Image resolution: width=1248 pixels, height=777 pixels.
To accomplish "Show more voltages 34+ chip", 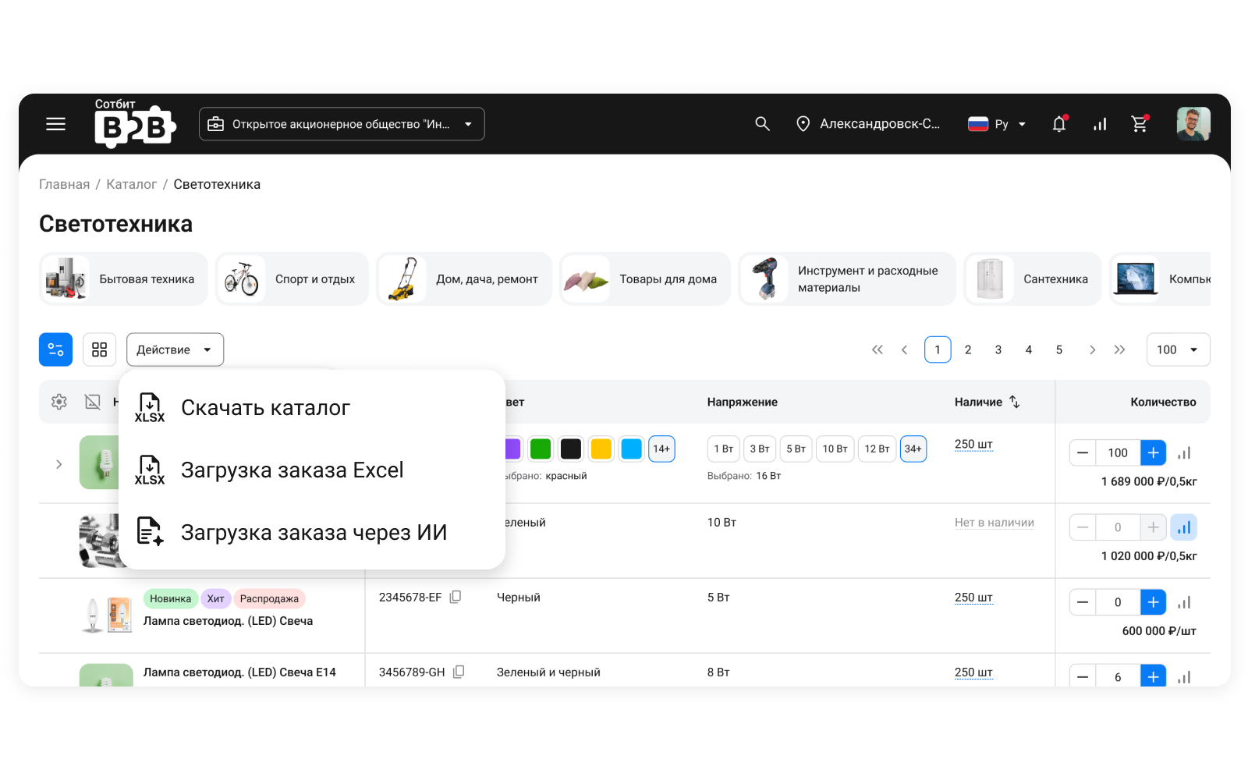I will tap(913, 449).
